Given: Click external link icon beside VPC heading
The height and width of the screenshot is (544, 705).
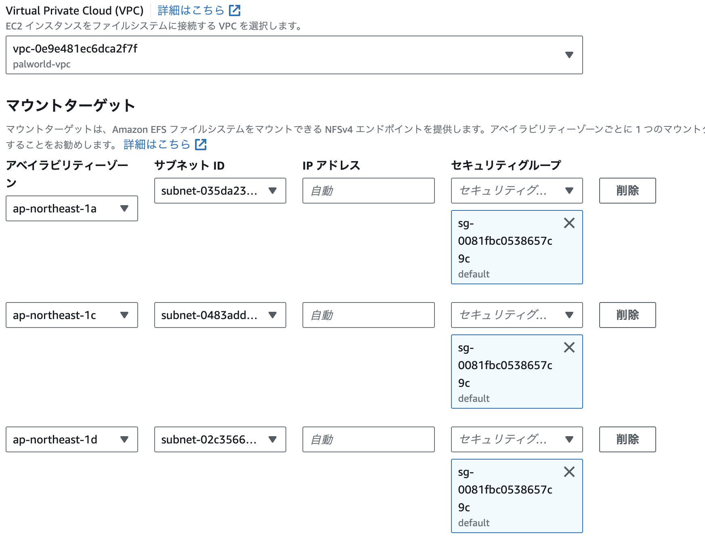Looking at the screenshot, I should (x=235, y=11).
